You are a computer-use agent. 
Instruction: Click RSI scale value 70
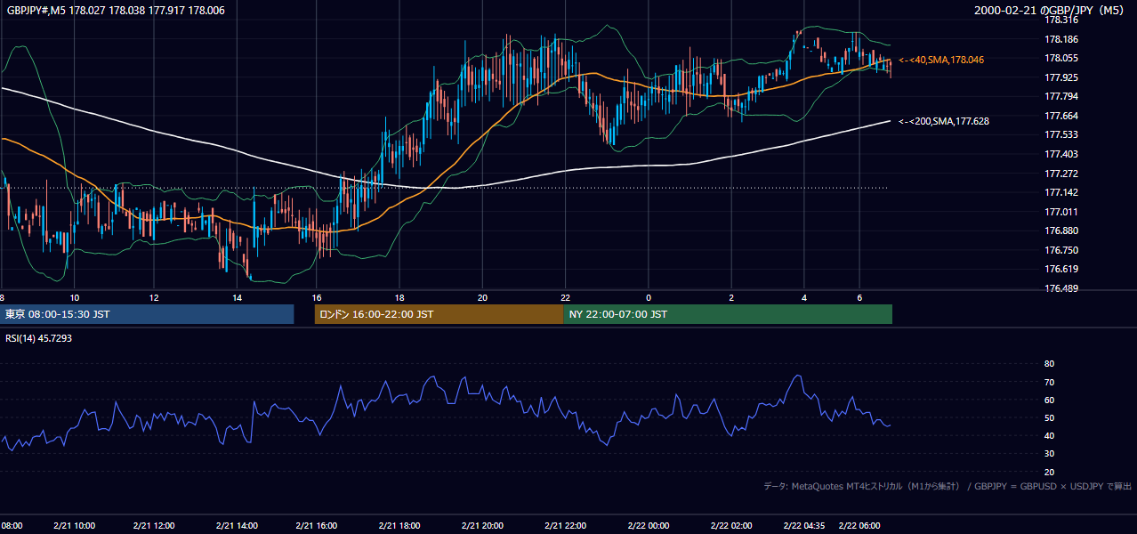coord(1049,382)
